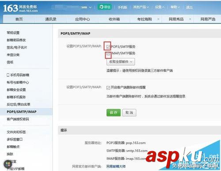The image size is (221, 171).
Task: Select the 考拉海购 tab
Action: [x=145, y=19]
